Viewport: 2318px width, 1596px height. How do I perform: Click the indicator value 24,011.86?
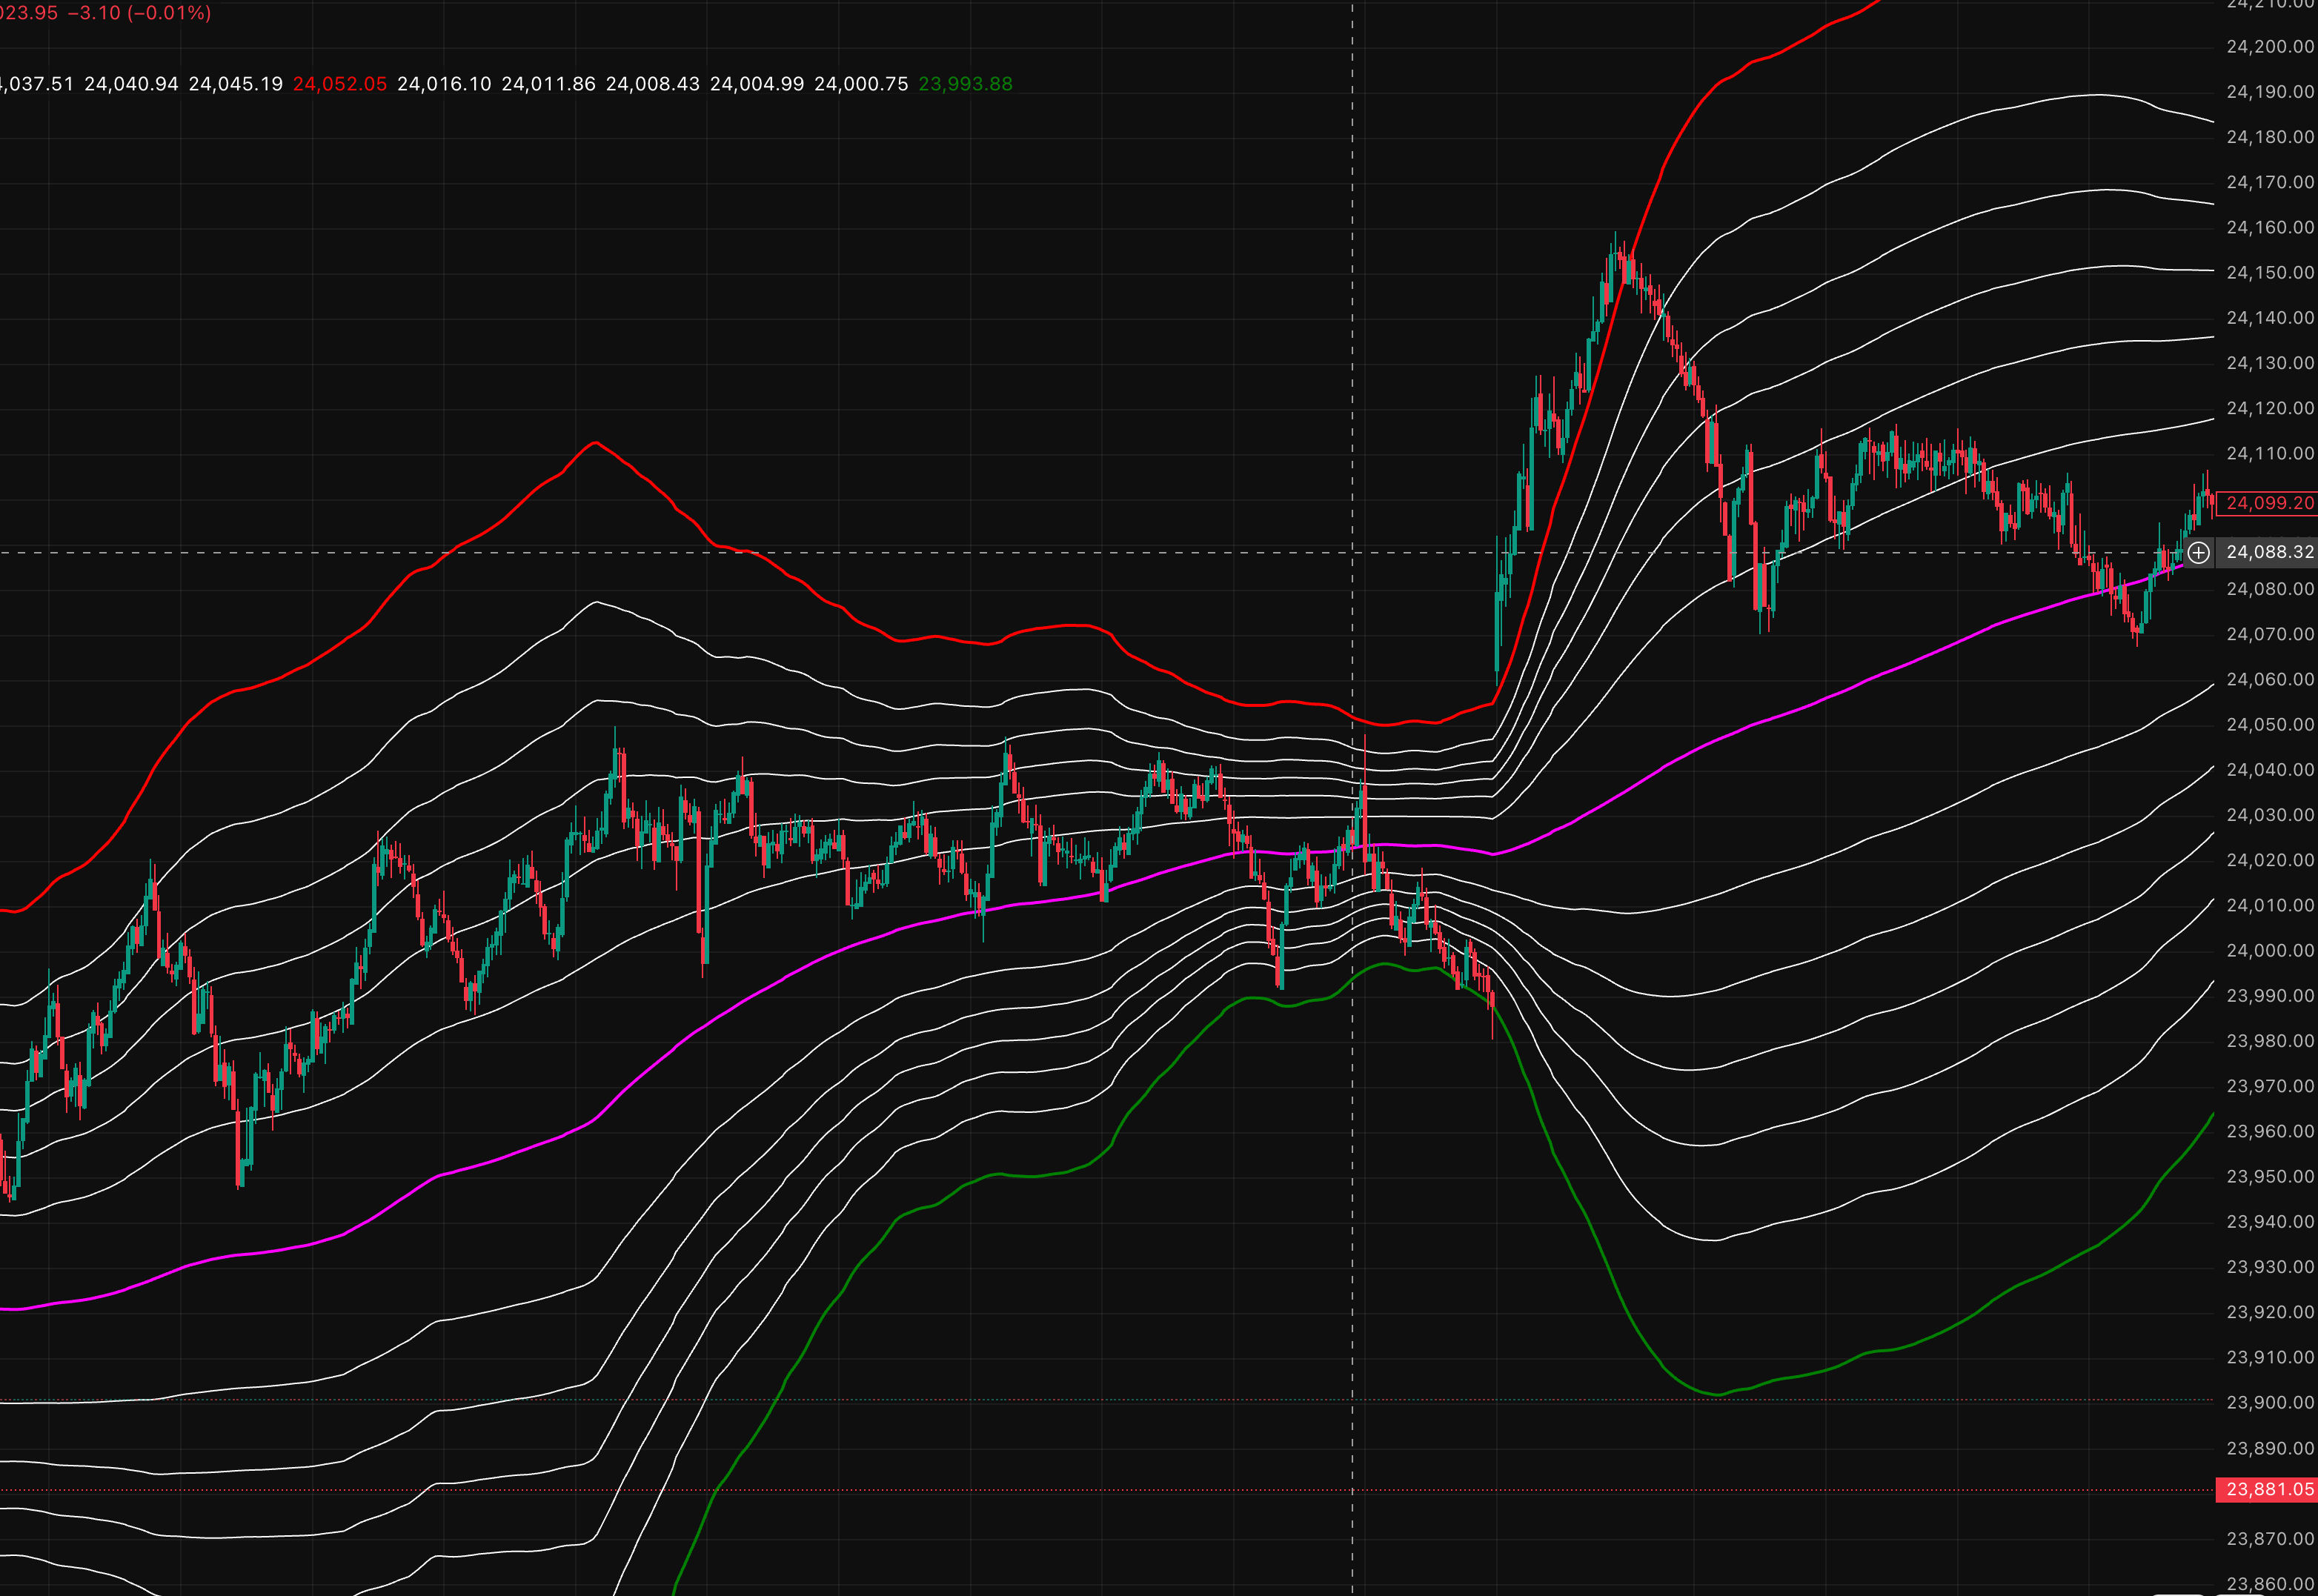pyautogui.click(x=548, y=84)
